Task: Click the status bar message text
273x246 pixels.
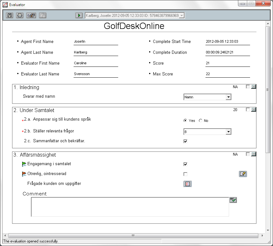Action: pyautogui.click(x=31, y=241)
